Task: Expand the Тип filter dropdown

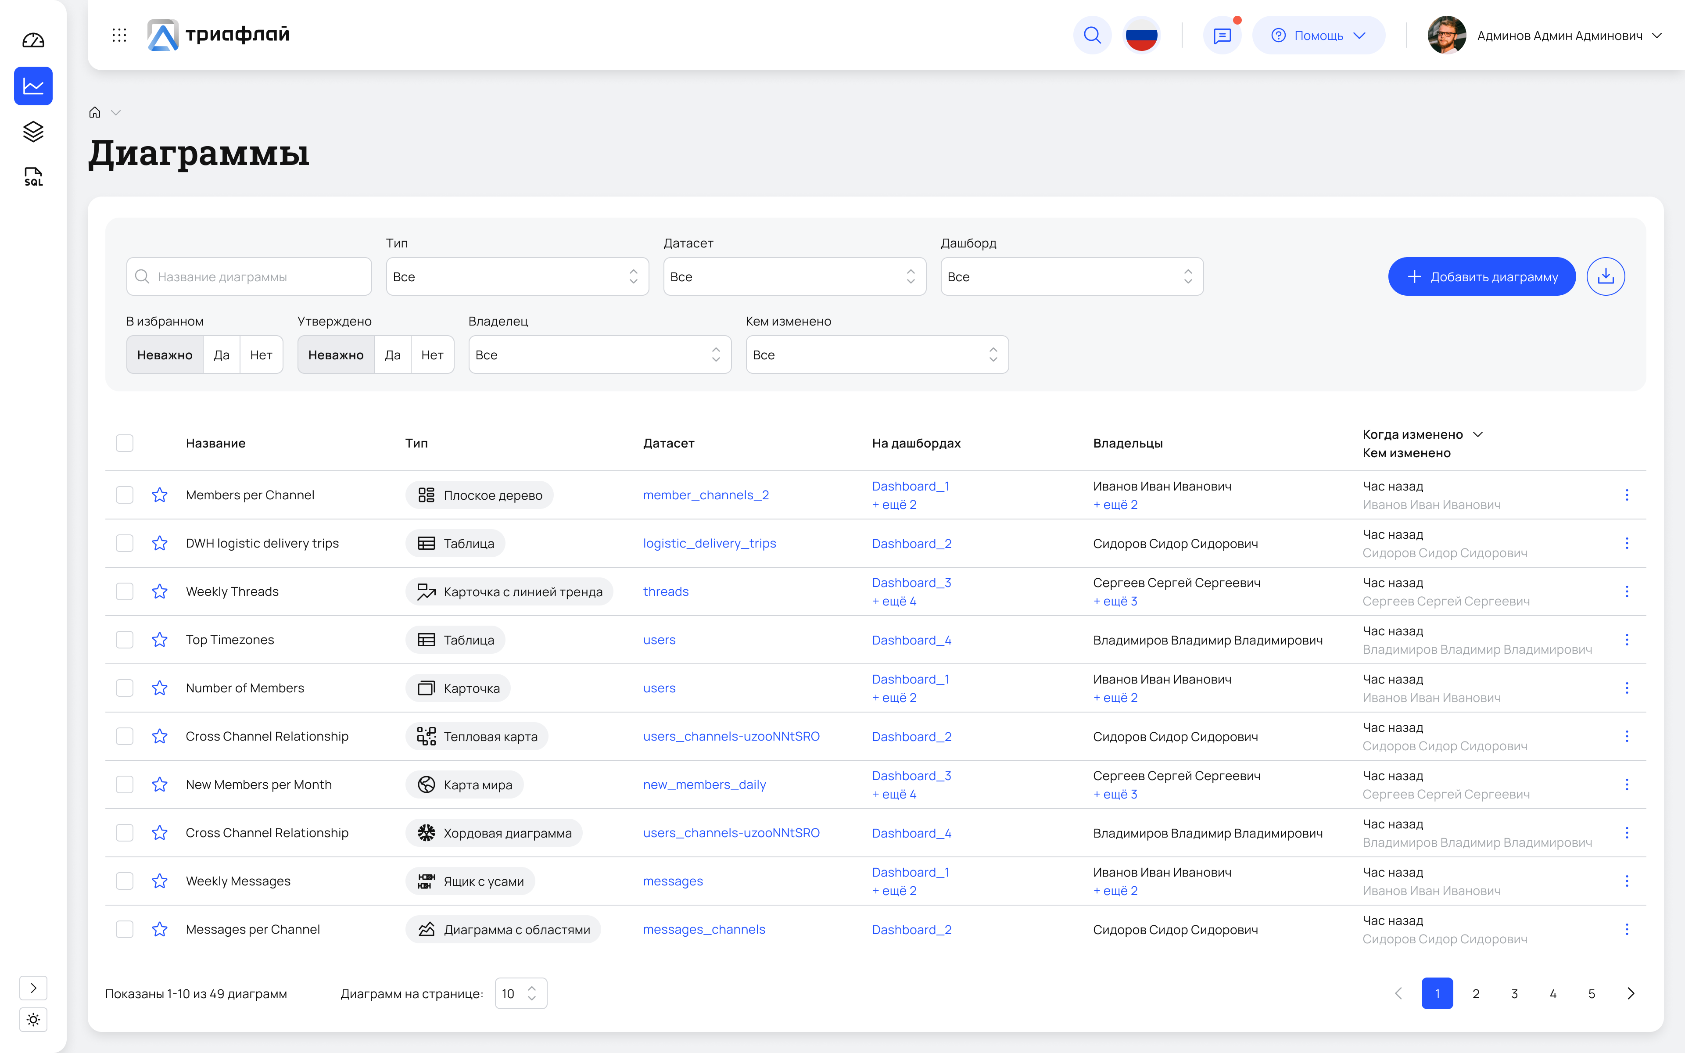Action: [516, 276]
